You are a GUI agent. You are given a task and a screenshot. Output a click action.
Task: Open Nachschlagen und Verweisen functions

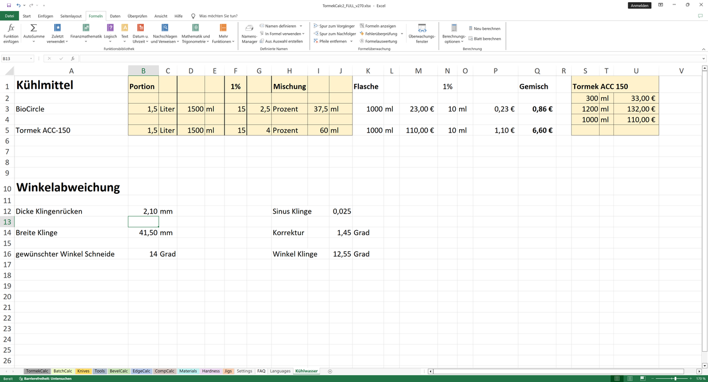pyautogui.click(x=165, y=34)
